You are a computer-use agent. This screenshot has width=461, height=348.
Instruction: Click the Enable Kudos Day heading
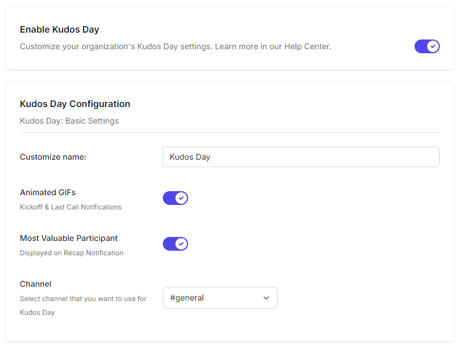(60, 30)
